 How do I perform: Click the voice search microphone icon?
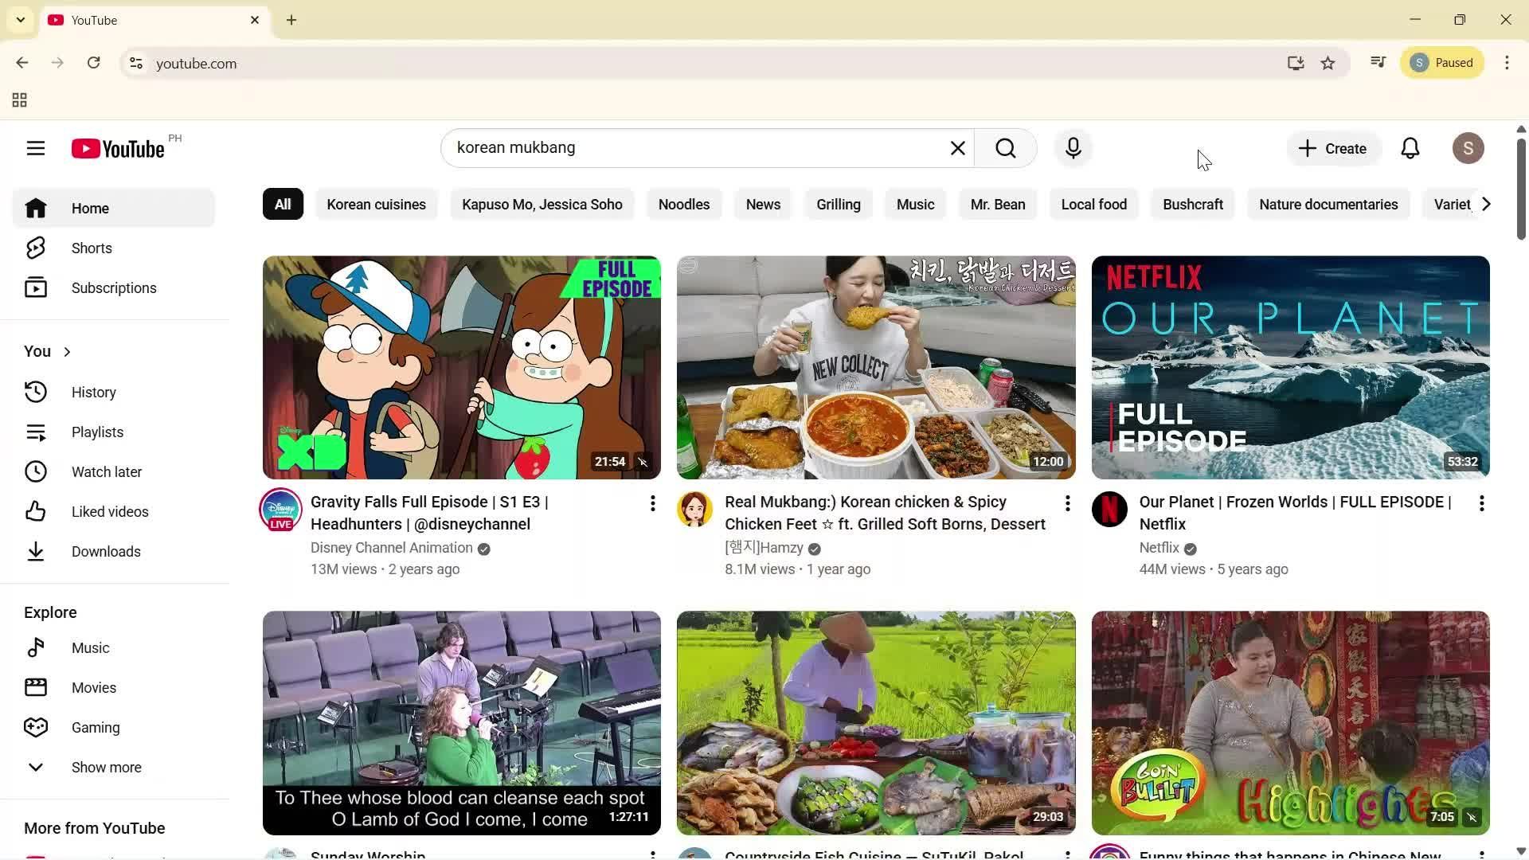pos(1073,148)
